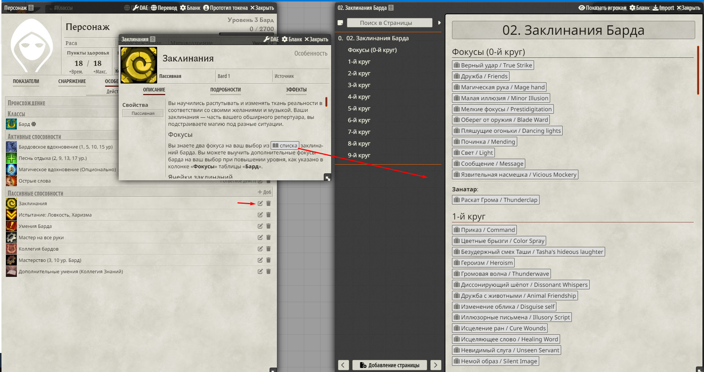The height and width of the screenshot is (372, 704).
Task: Open DAE in the character sheet header
Action: tap(140, 8)
